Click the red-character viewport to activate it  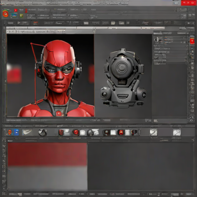[x=50, y=75]
